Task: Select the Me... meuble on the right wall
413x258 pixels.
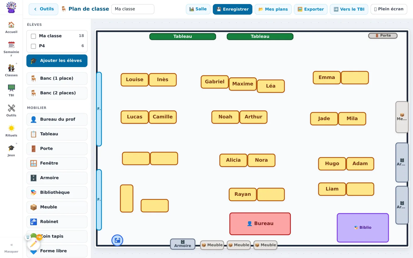Action: pos(402,117)
